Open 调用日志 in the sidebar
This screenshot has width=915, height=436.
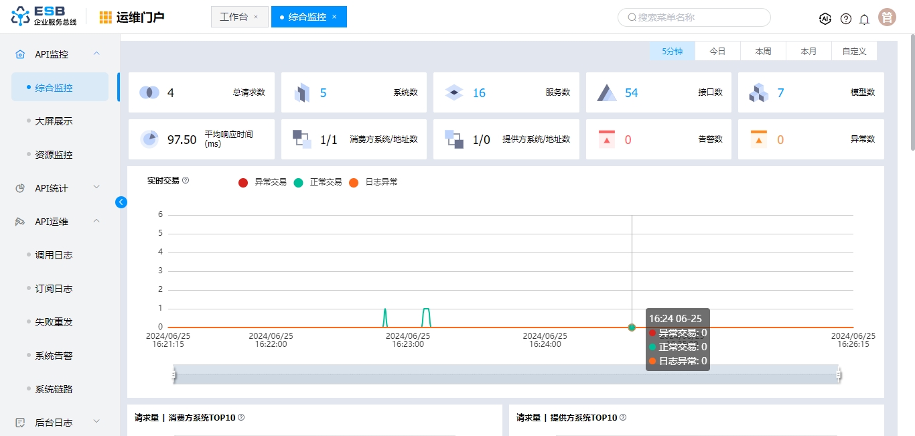[x=54, y=255]
